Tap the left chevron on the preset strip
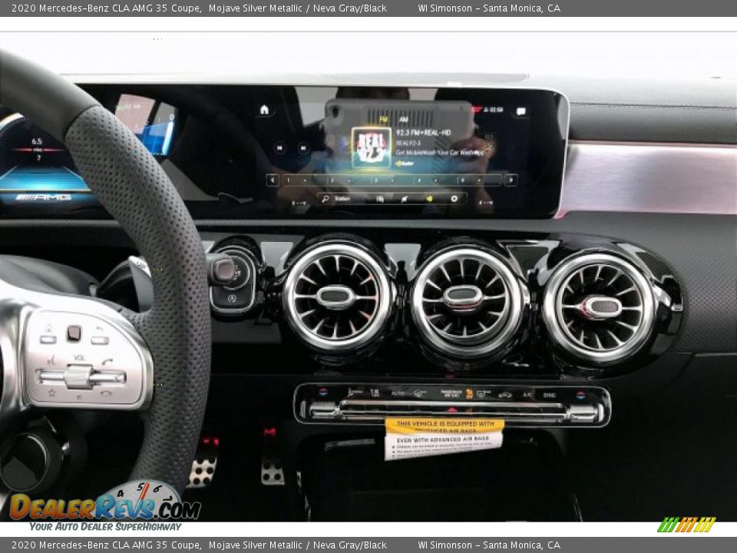The height and width of the screenshot is (553, 737). click(x=271, y=179)
